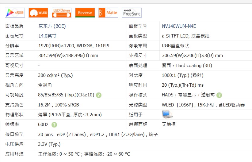Click the 14.0英寸 panel size link
Viewport: 252px width, 162px height.
[x=47, y=36]
